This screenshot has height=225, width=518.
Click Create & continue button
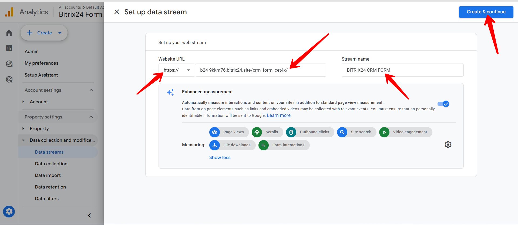486,12
